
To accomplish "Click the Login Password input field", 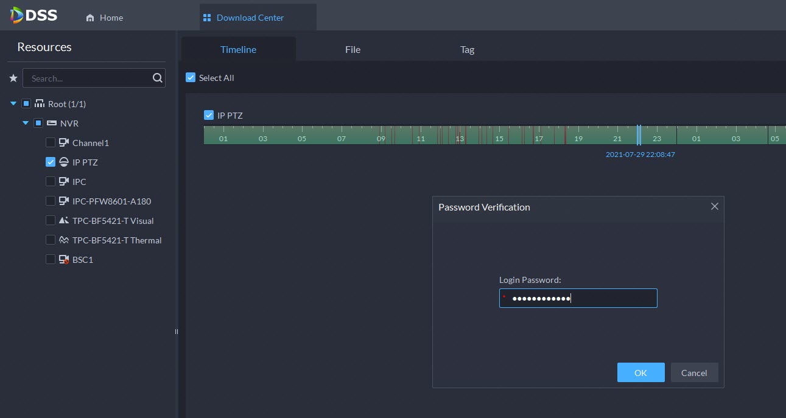I will tap(578, 298).
